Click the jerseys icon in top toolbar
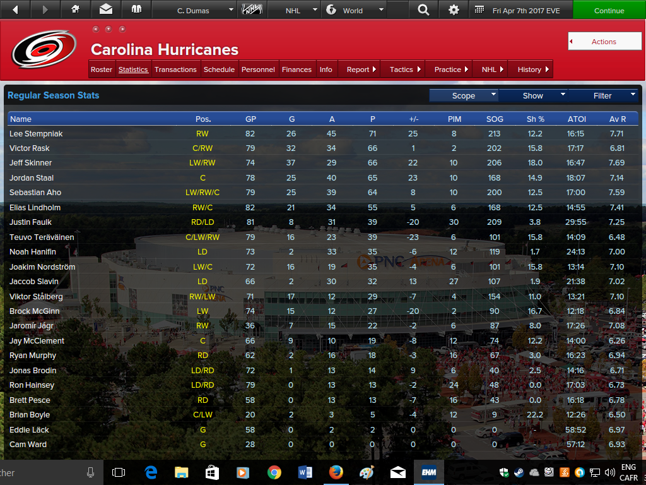 pos(136,9)
